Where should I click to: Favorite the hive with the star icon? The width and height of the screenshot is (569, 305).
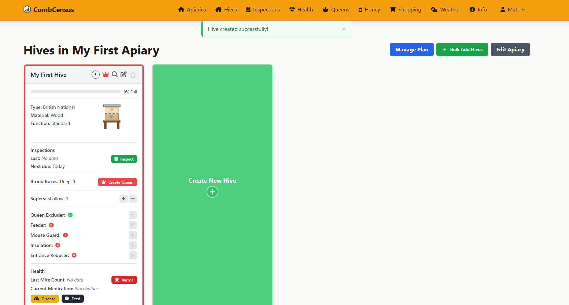pyautogui.click(x=133, y=75)
